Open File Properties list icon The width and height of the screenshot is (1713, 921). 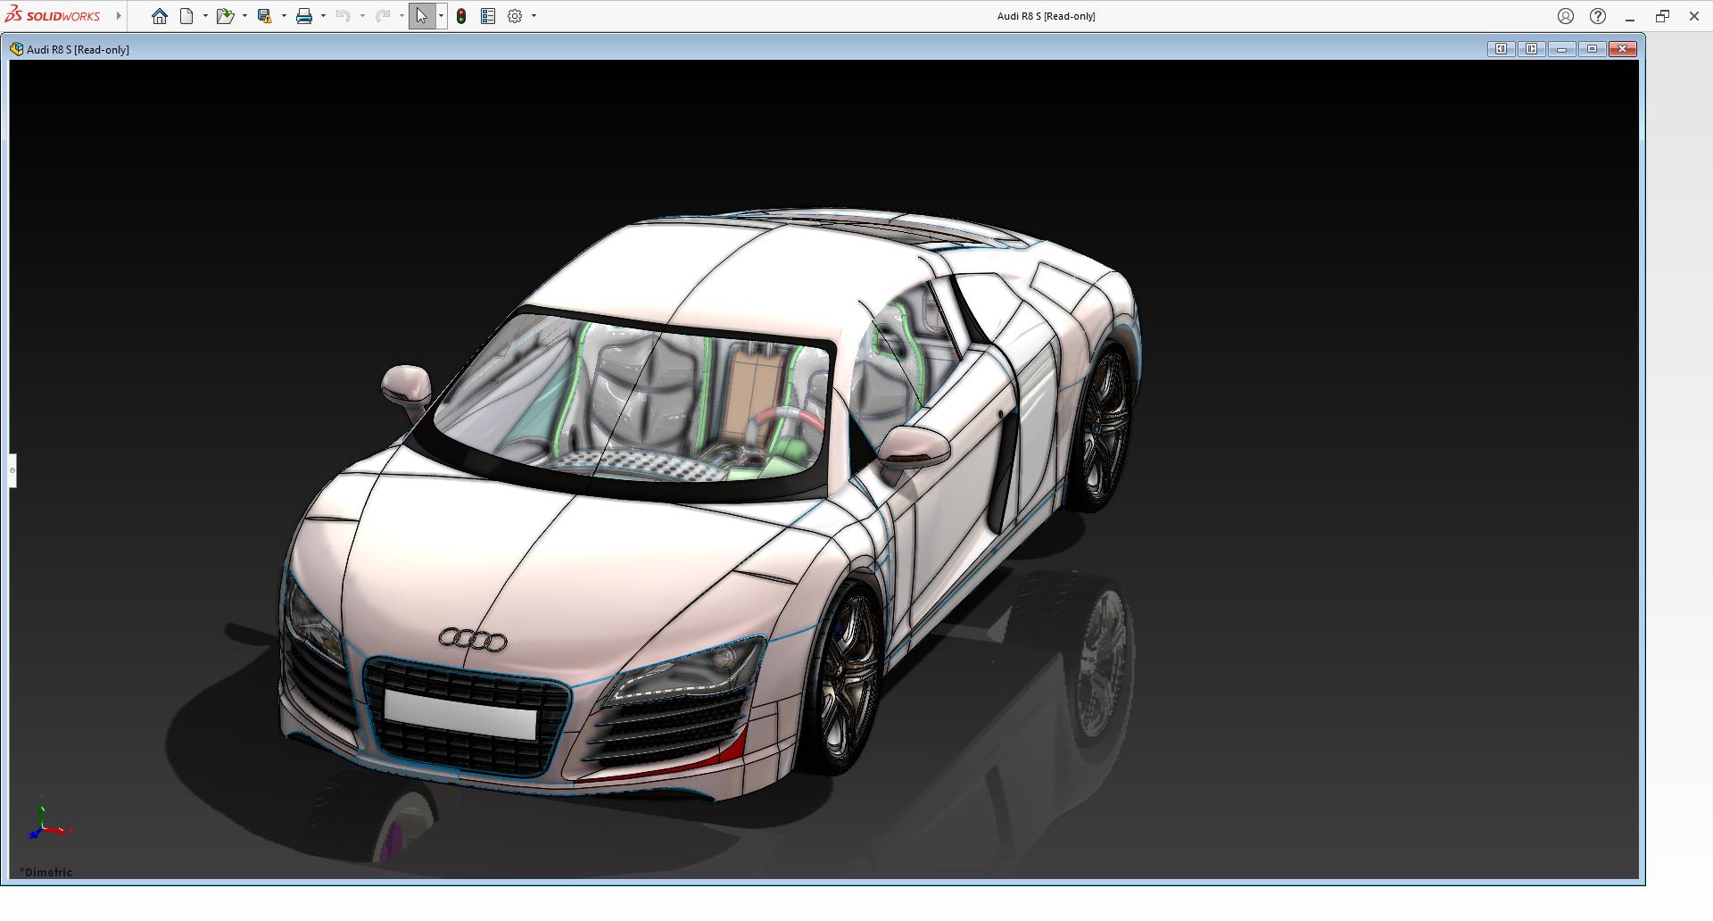[488, 16]
